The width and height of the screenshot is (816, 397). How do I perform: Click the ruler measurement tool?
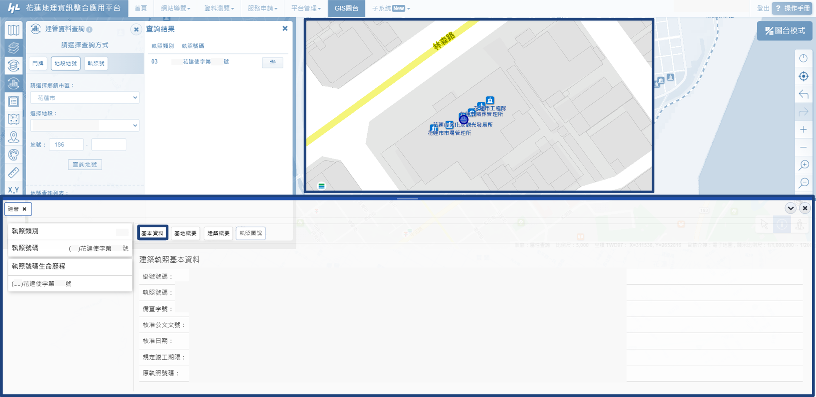13,173
